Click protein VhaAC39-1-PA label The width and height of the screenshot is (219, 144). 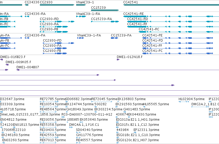[89, 35]
